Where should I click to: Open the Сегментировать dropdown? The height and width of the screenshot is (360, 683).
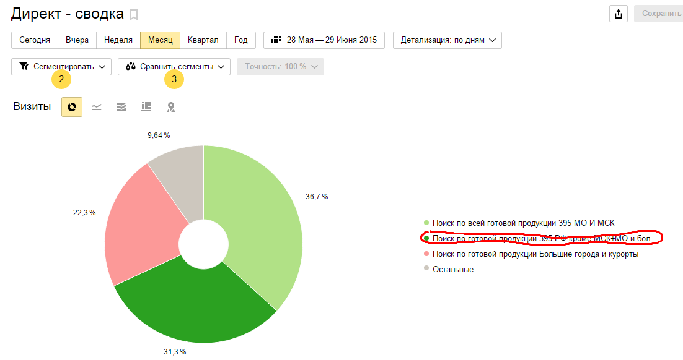tap(61, 67)
